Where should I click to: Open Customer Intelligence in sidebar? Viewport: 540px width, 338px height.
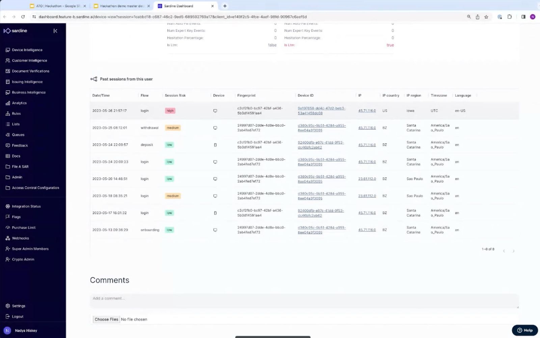click(x=29, y=61)
